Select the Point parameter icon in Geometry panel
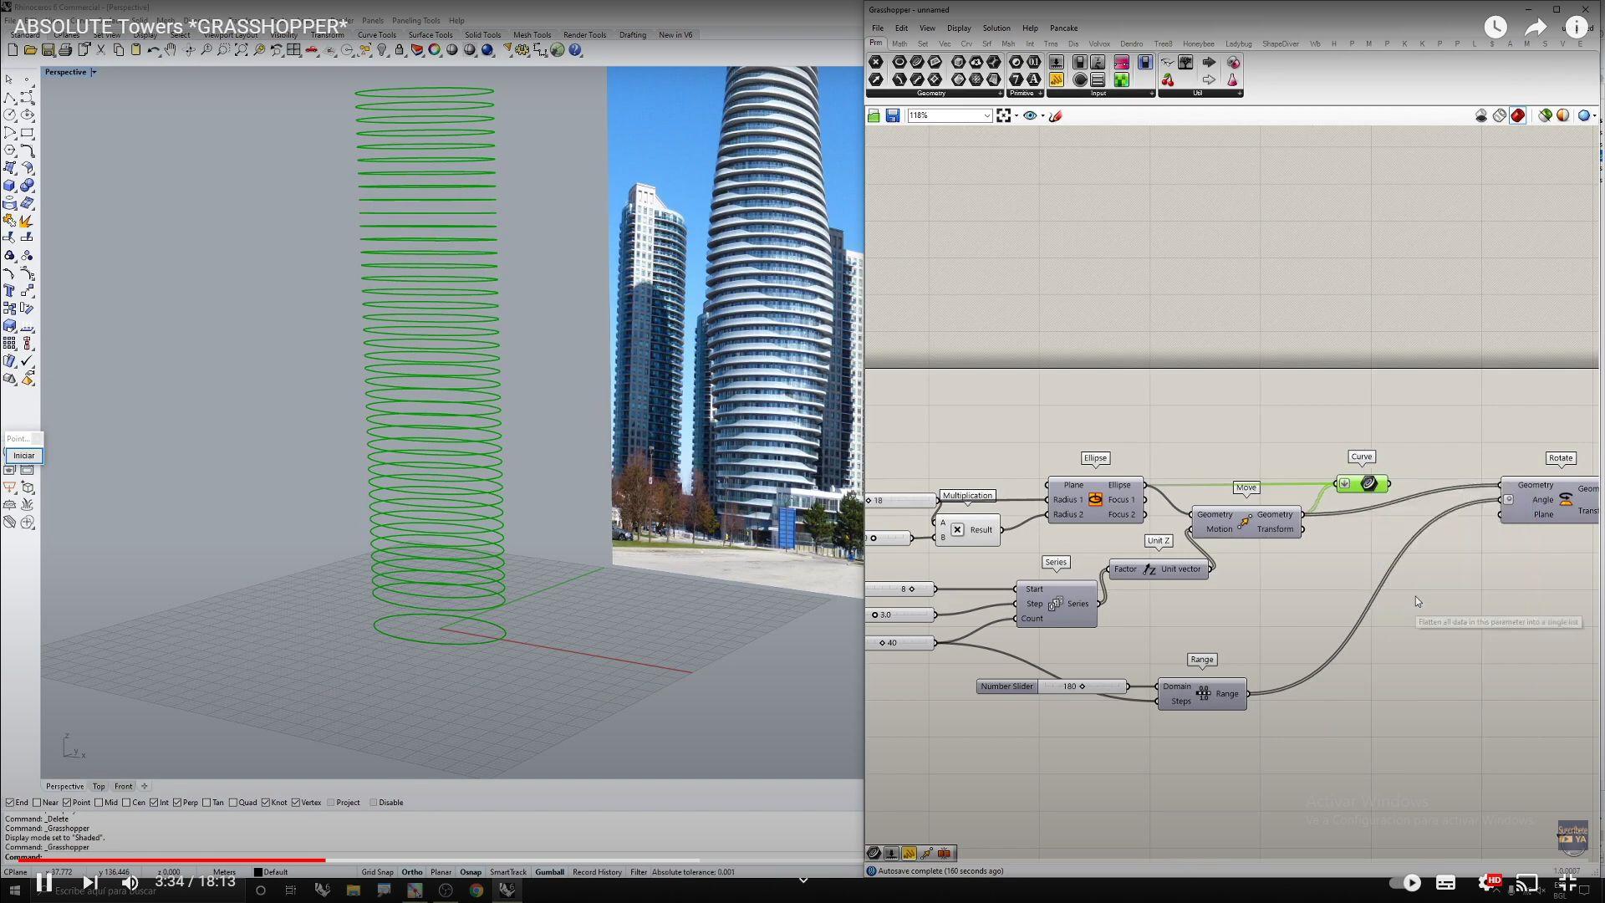This screenshot has height=903, width=1605. (x=876, y=63)
